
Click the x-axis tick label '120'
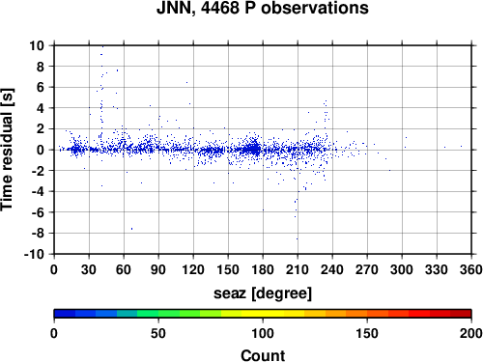click(x=193, y=269)
